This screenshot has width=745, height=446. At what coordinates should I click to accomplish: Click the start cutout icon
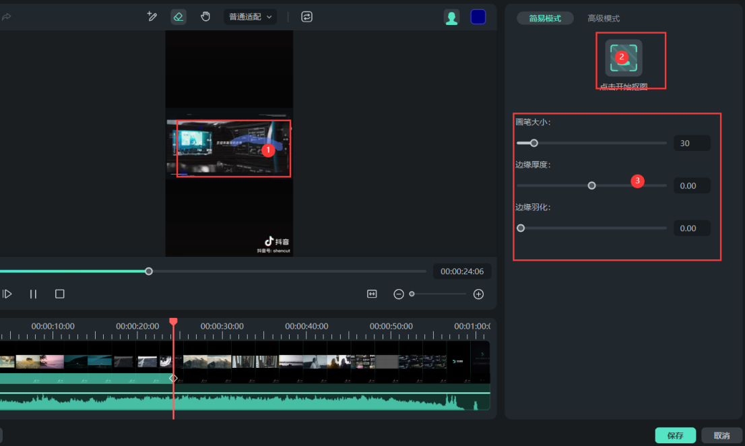(x=623, y=58)
